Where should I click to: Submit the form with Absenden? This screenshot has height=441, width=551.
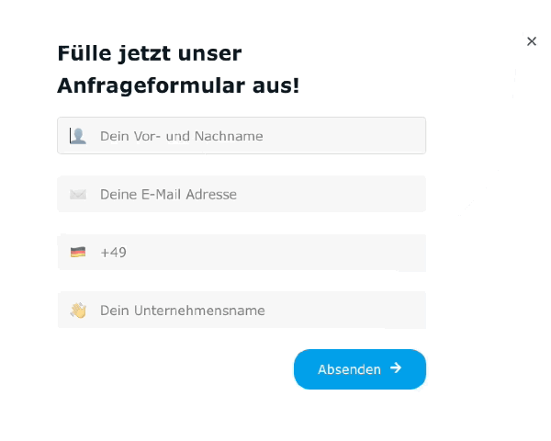pyautogui.click(x=360, y=369)
